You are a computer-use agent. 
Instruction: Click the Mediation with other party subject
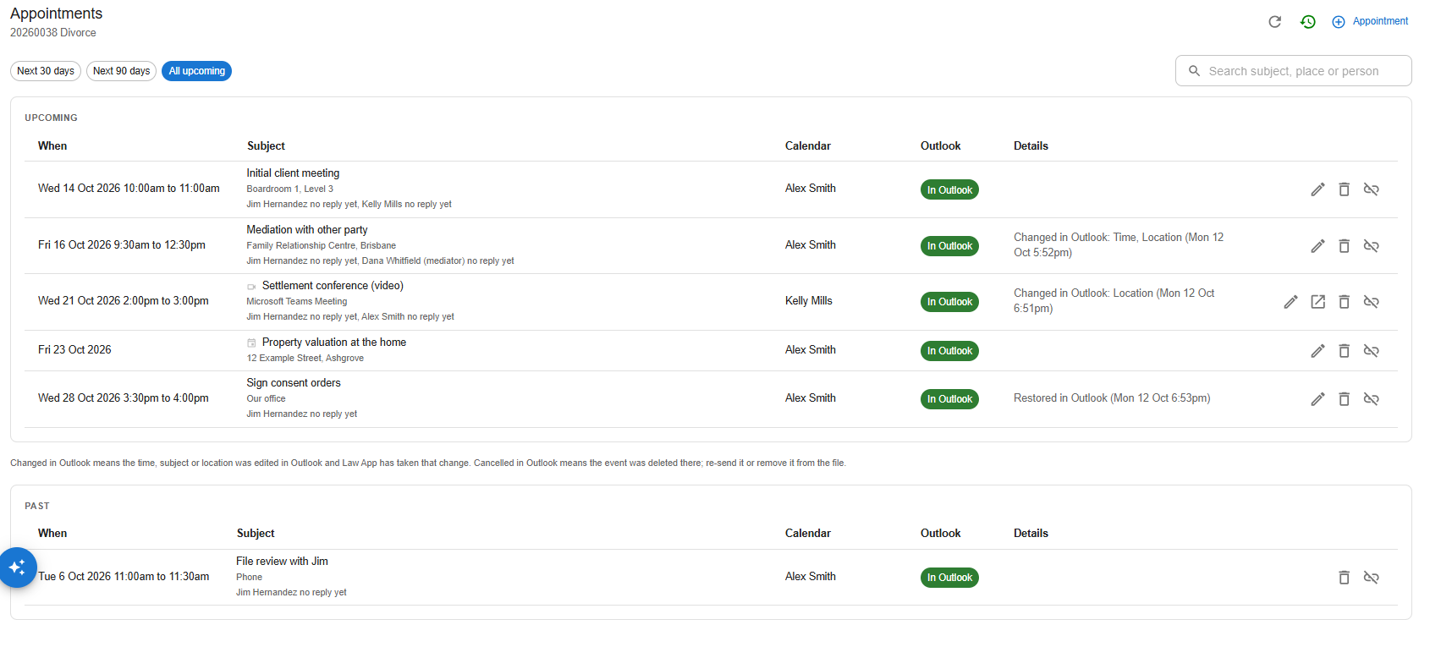click(x=307, y=229)
